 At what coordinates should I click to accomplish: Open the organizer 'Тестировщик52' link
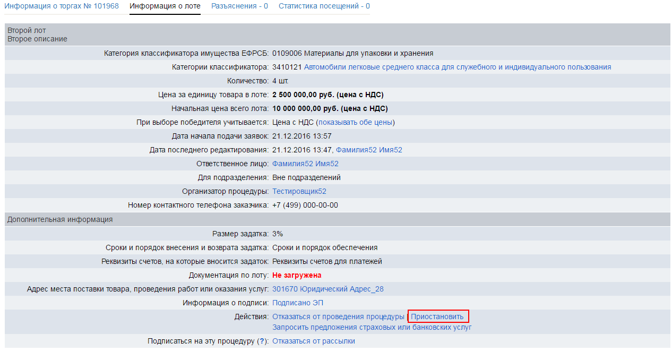[x=299, y=191]
